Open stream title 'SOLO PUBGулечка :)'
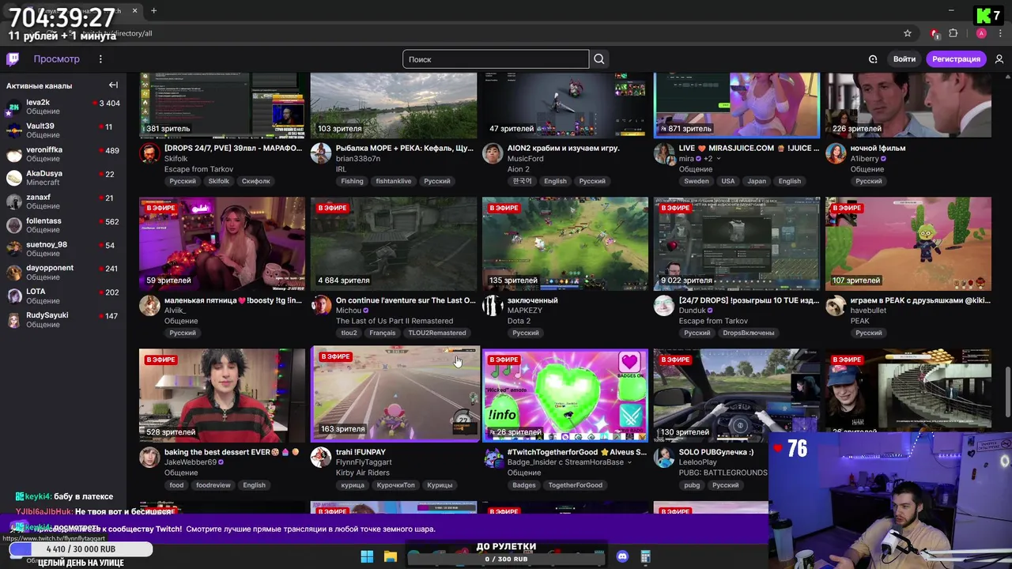The image size is (1012, 569). [716, 452]
